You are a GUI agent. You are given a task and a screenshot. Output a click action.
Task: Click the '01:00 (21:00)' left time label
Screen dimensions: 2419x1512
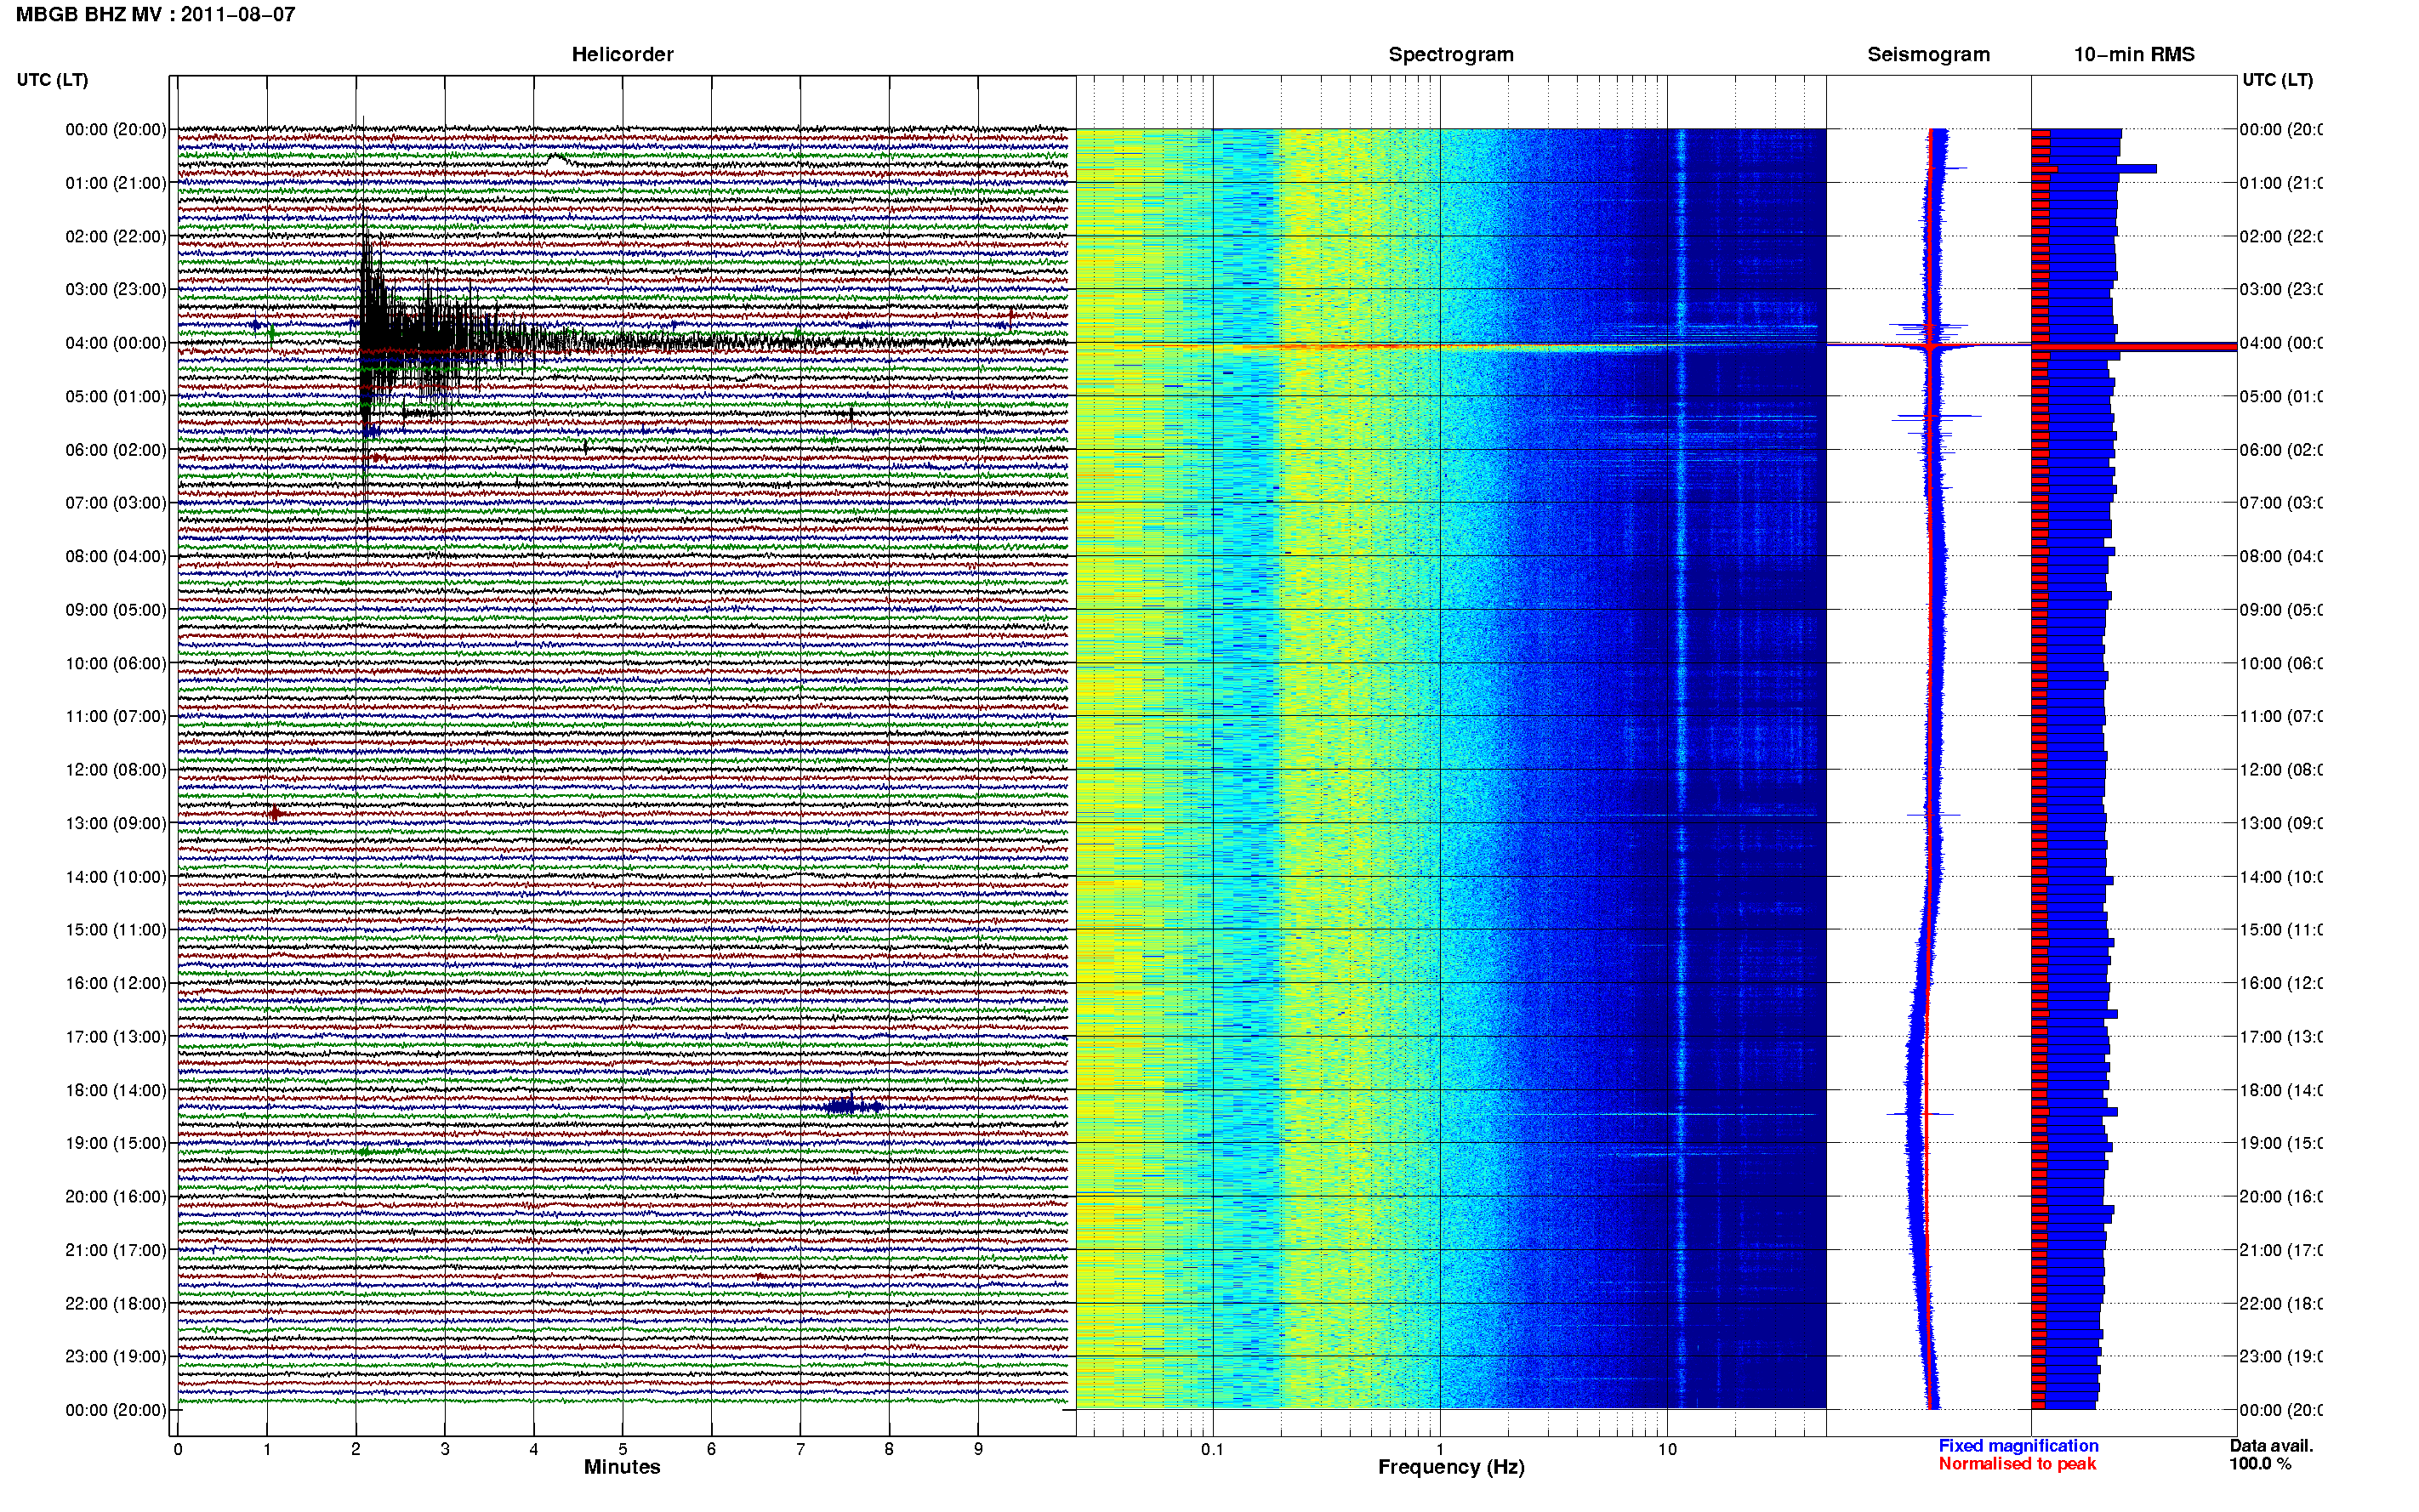tap(116, 183)
